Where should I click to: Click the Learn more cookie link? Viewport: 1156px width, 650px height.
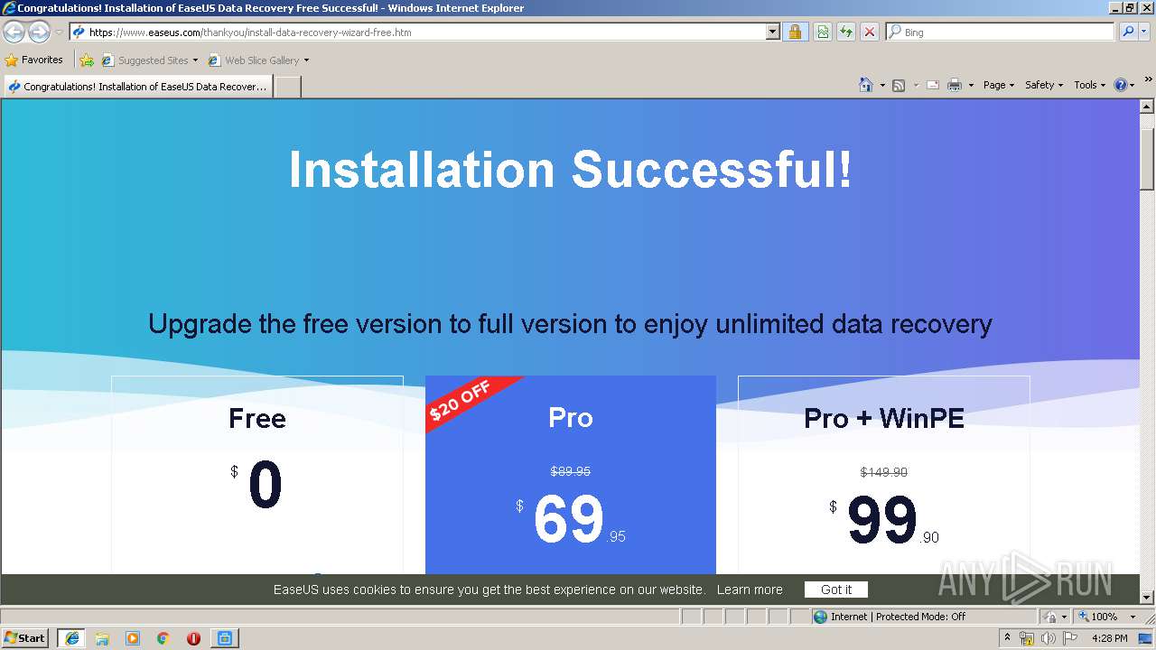pyautogui.click(x=750, y=590)
